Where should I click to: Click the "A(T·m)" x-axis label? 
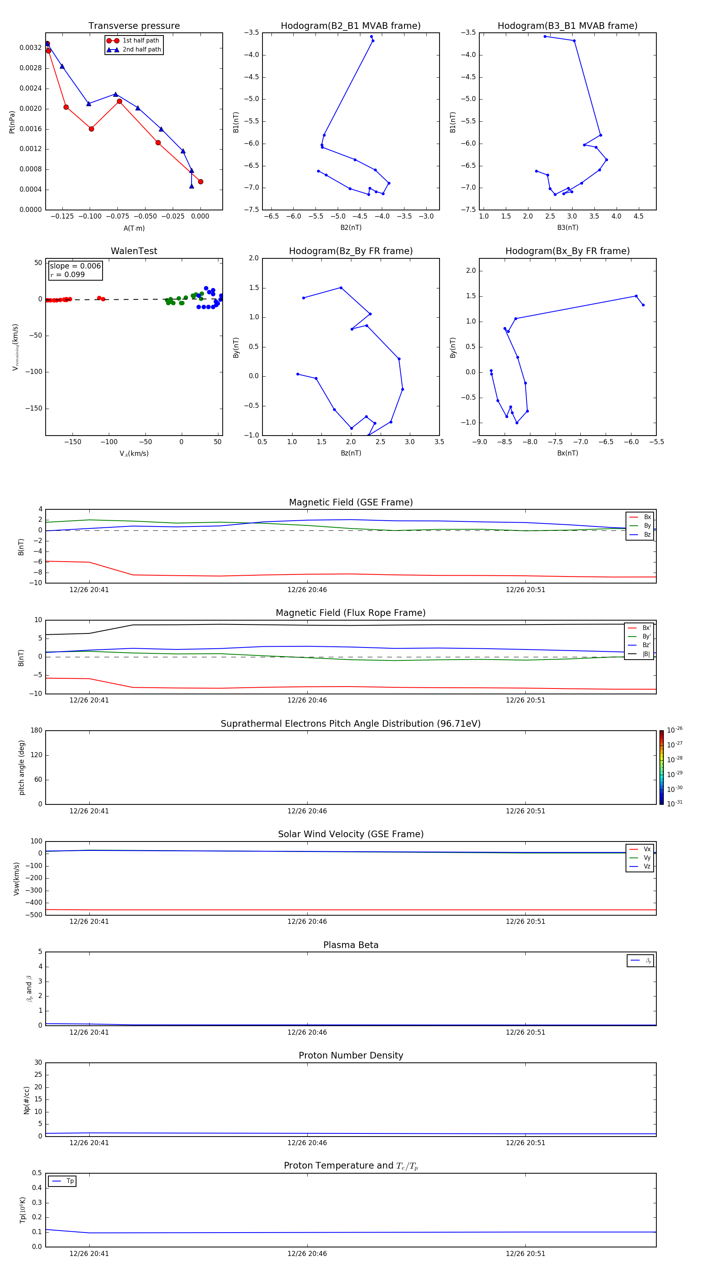pyautogui.click(x=134, y=228)
